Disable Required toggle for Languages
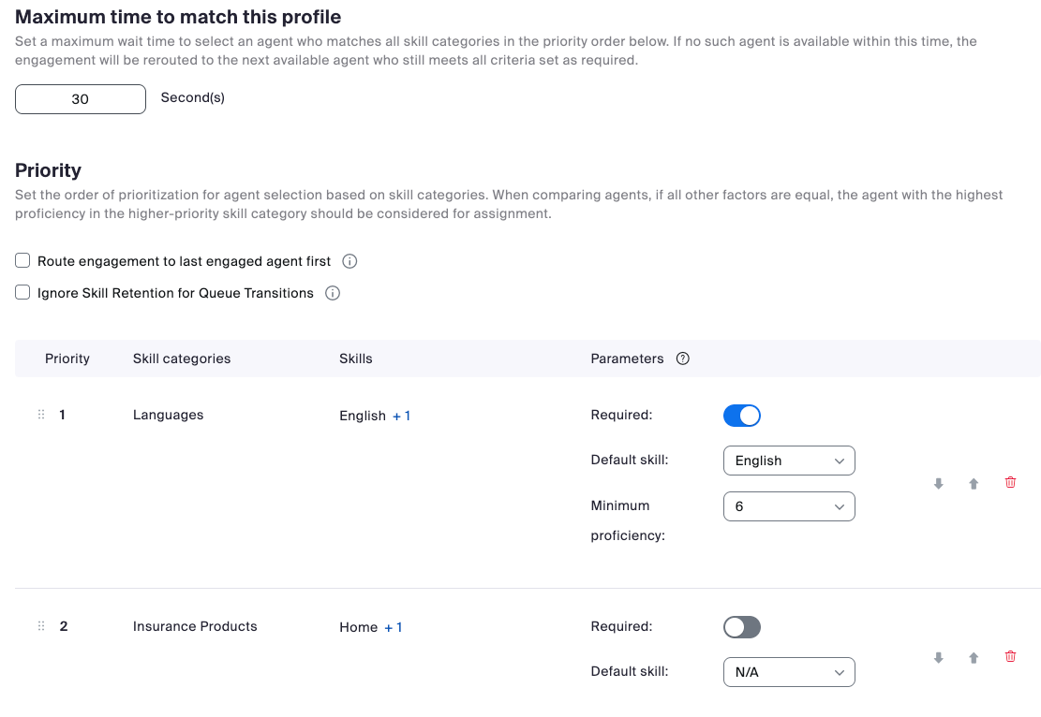This screenshot has height=717, width=1041. pos(742,416)
